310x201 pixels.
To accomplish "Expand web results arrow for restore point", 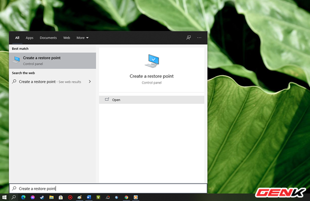I will click(89, 81).
